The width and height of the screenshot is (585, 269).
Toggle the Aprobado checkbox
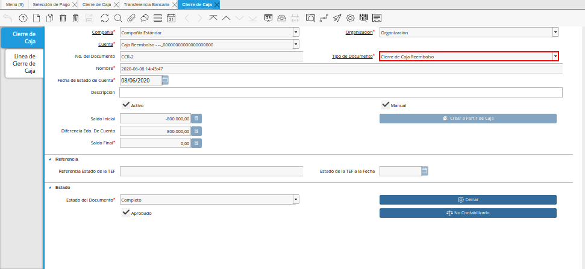[x=126, y=213]
